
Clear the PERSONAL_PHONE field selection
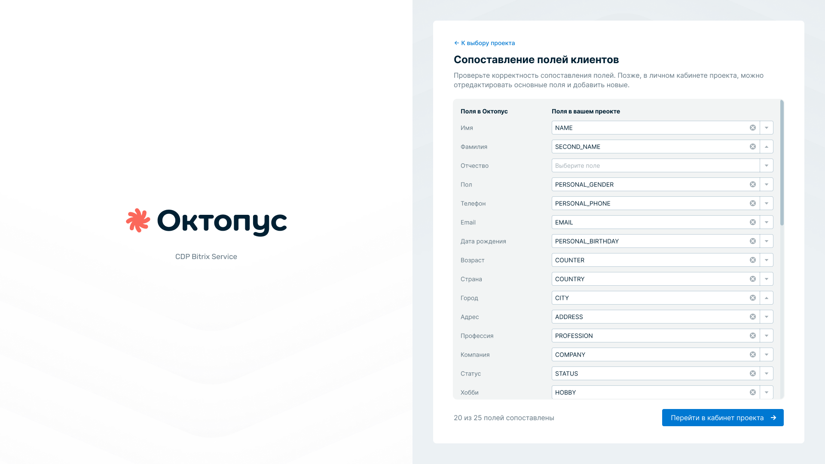(x=753, y=203)
